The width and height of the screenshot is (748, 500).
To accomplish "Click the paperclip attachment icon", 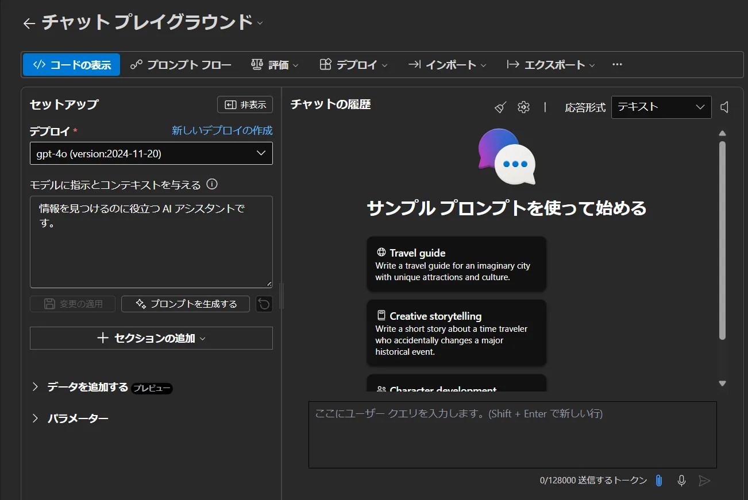I will tap(659, 480).
